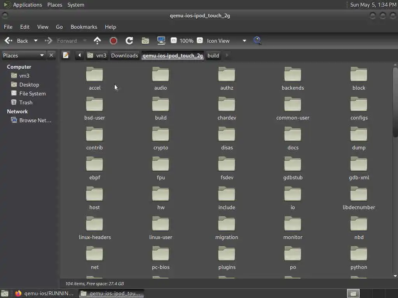Navigate to the Downloads path button
Screen dimensions: 398x298
[x=124, y=55]
